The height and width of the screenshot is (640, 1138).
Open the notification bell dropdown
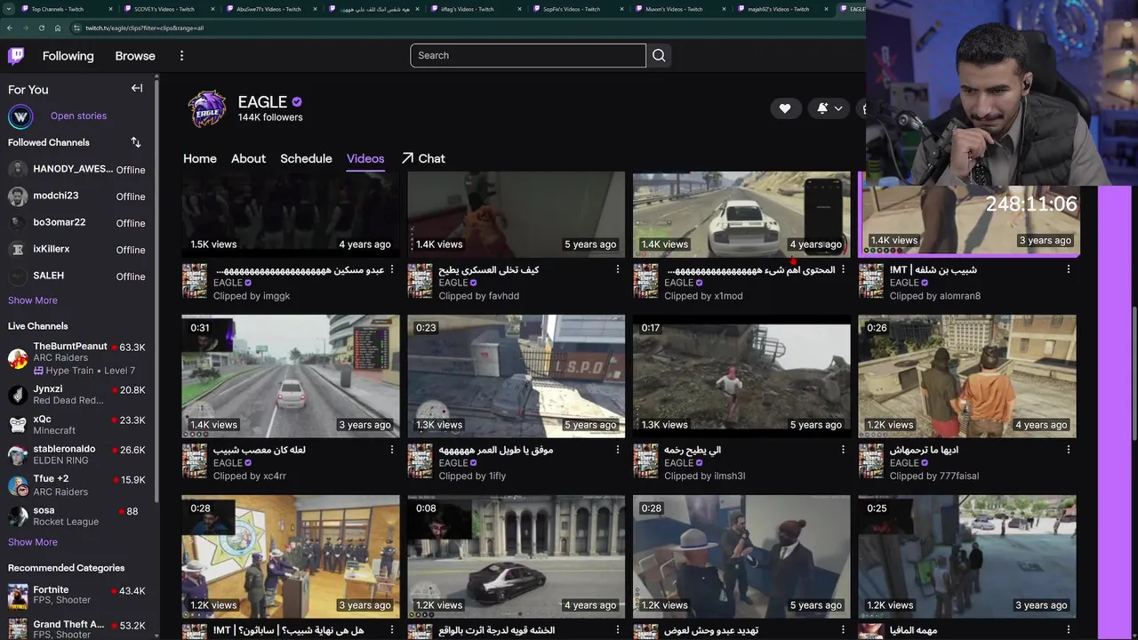click(x=829, y=108)
